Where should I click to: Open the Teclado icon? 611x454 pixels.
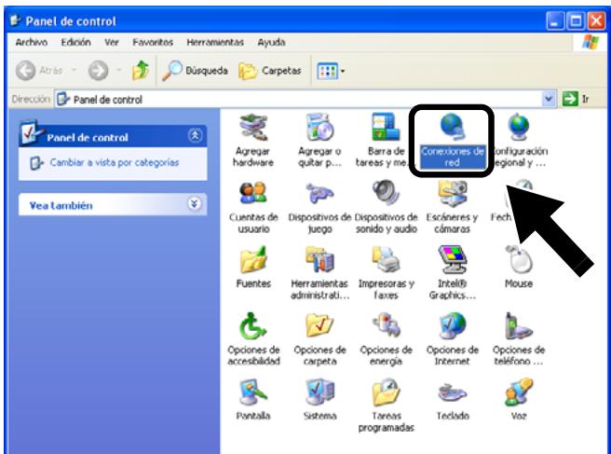point(452,393)
